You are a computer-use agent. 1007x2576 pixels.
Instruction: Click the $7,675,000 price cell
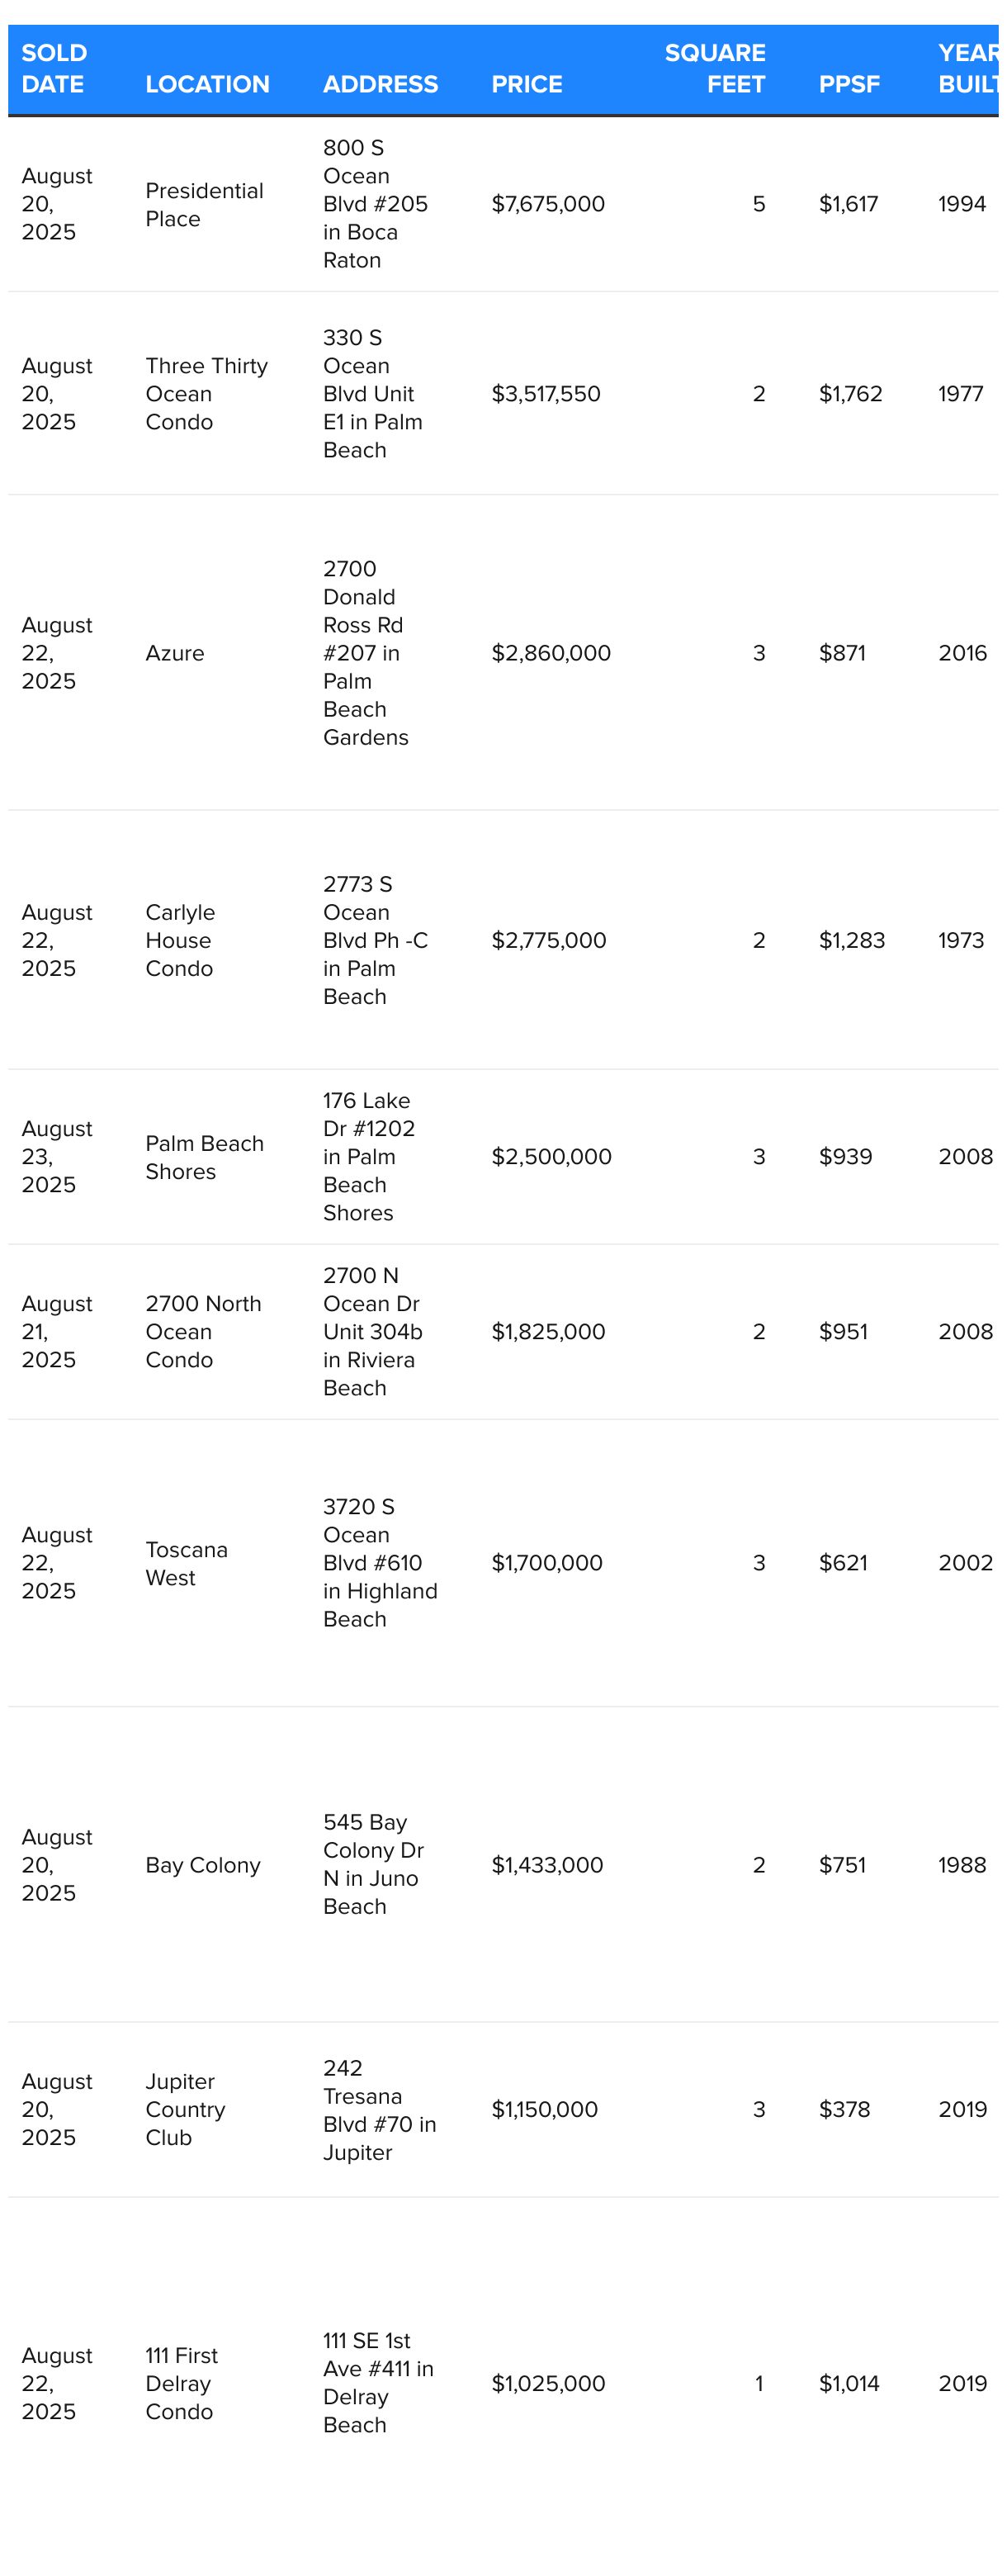point(548,204)
